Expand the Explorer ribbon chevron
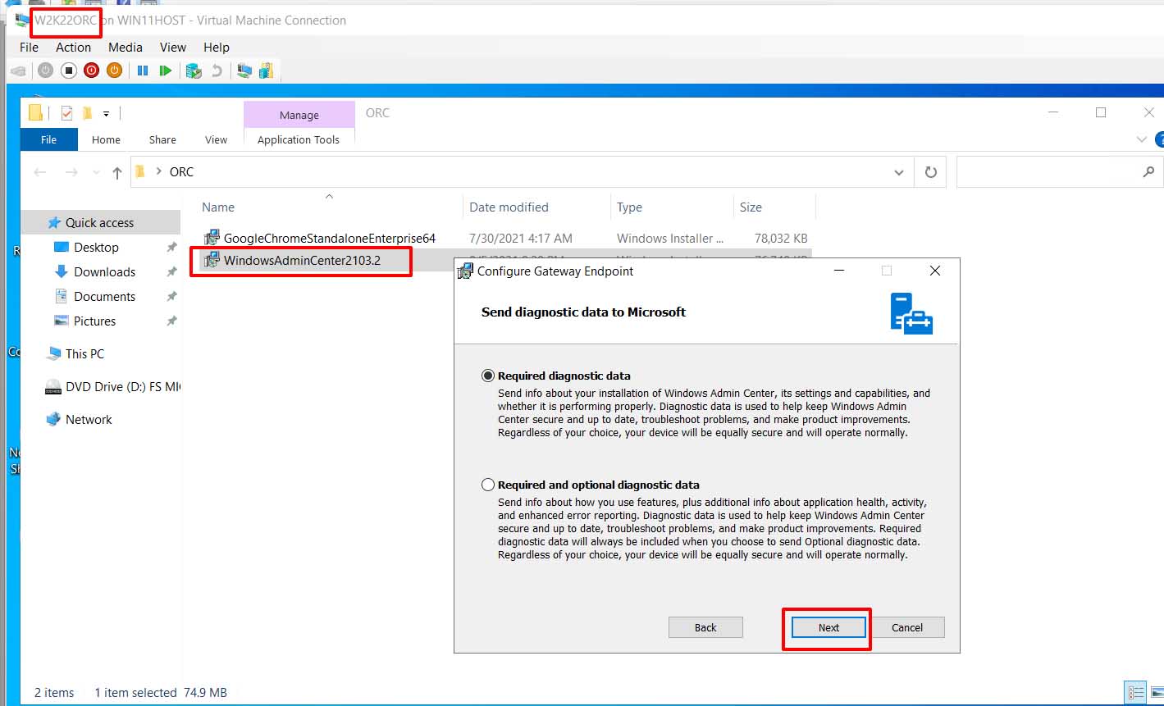Screen dimensions: 1164x706 (x=1141, y=139)
